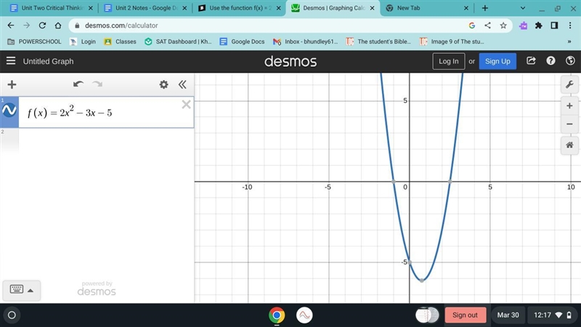
Task: Open Chrome extensions puzzle menu
Action: click(539, 25)
